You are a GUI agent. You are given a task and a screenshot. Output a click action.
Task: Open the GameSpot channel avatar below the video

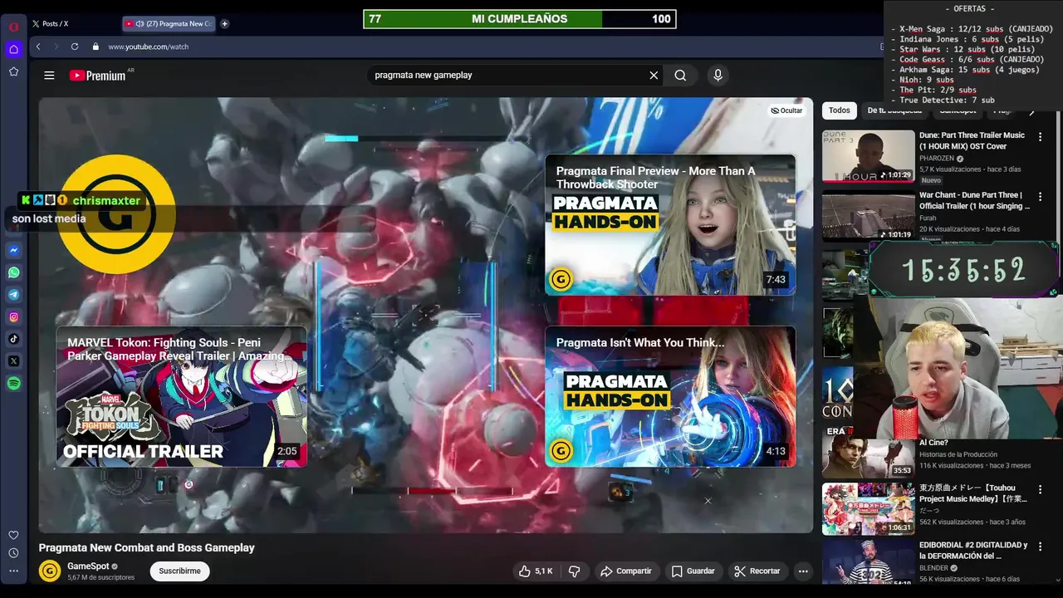tap(50, 571)
